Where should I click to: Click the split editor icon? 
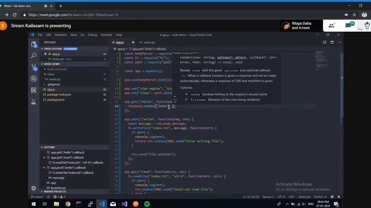point(332,42)
